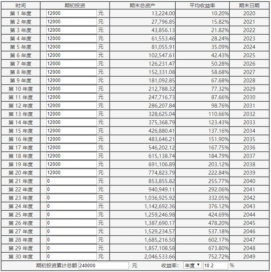Click the year 15 initial investment field
This screenshot has width=271, height=272.
tap(71, 131)
